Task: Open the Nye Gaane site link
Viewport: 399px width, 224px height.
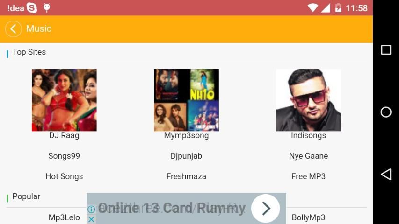Action: pyautogui.click(x=308, y=156)
